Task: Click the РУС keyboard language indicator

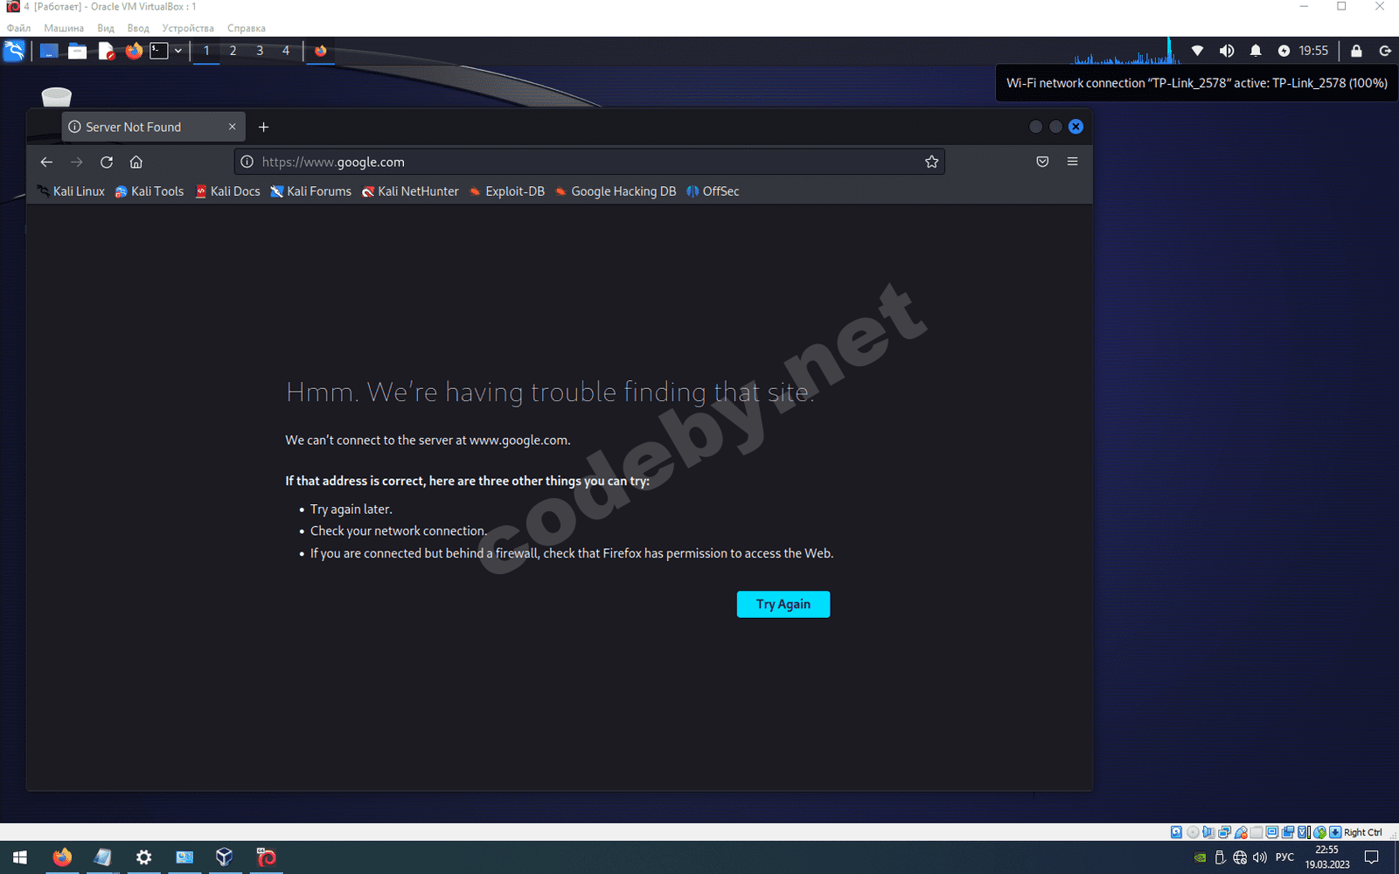Action: (1284, 857)
